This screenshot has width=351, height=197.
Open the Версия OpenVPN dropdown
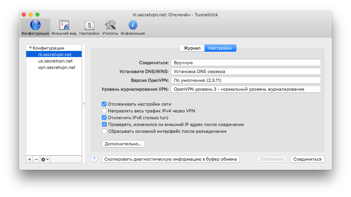click(x=246, y=80)
